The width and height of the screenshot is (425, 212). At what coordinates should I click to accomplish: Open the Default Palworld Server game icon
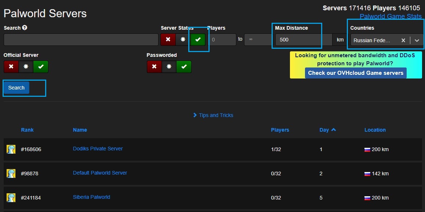coord(11,173)
